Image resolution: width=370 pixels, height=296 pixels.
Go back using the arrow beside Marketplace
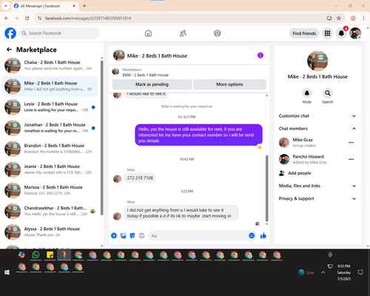(9, 50)
